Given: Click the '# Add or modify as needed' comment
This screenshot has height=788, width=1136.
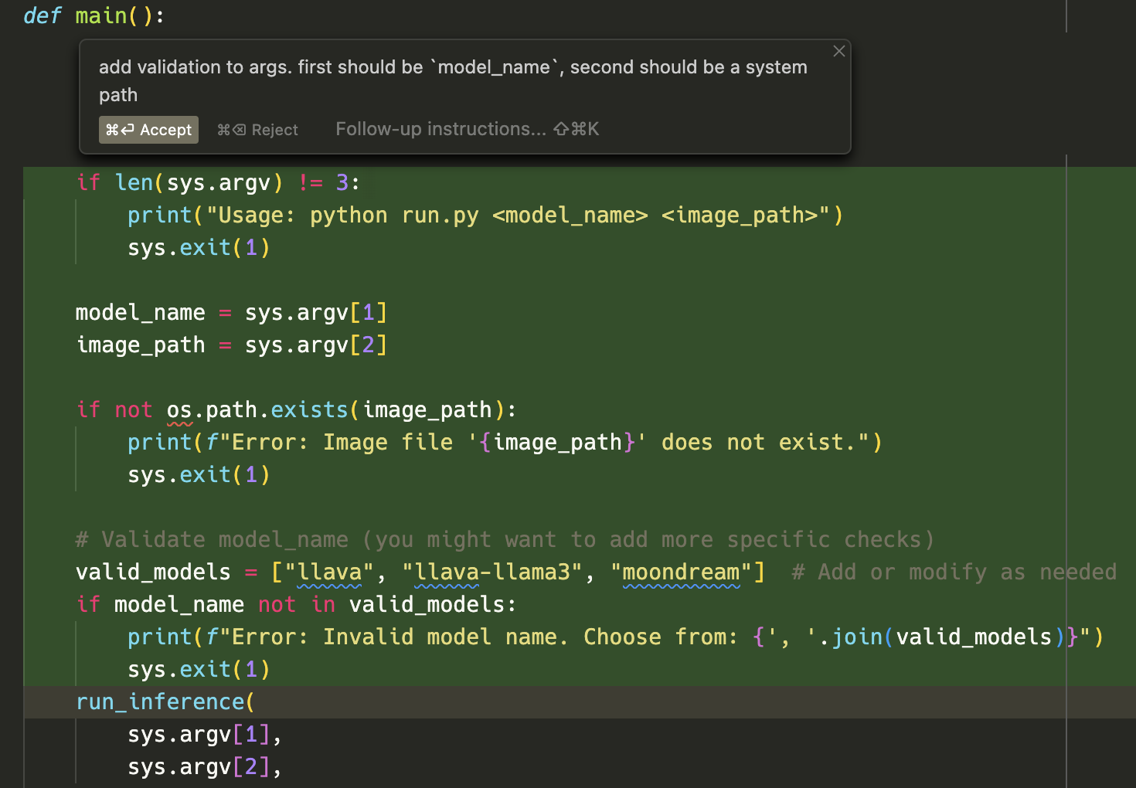Looking at the screenshot, I should 954,572.
